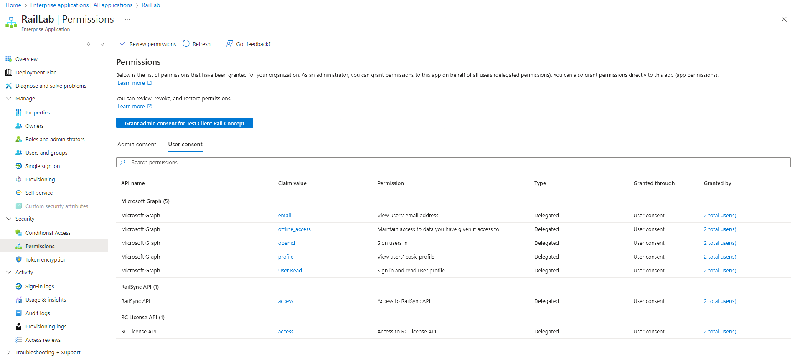The height and width of the screenshot is (361, 795).
Task: Open Enterprise applications breadcrumb link
Action: (x=81, y=5)
